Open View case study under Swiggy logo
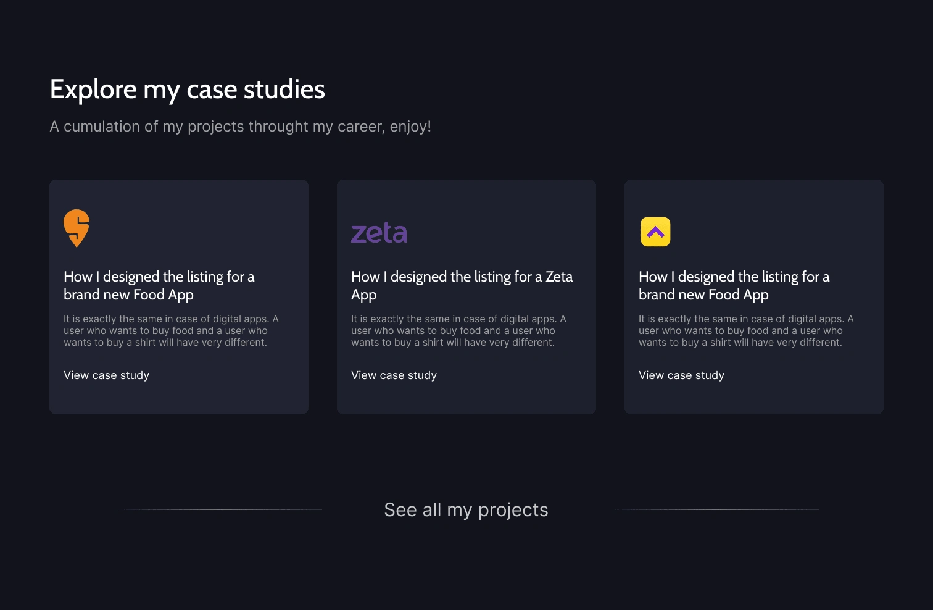933x610 pixels. (x=106, y=375)
